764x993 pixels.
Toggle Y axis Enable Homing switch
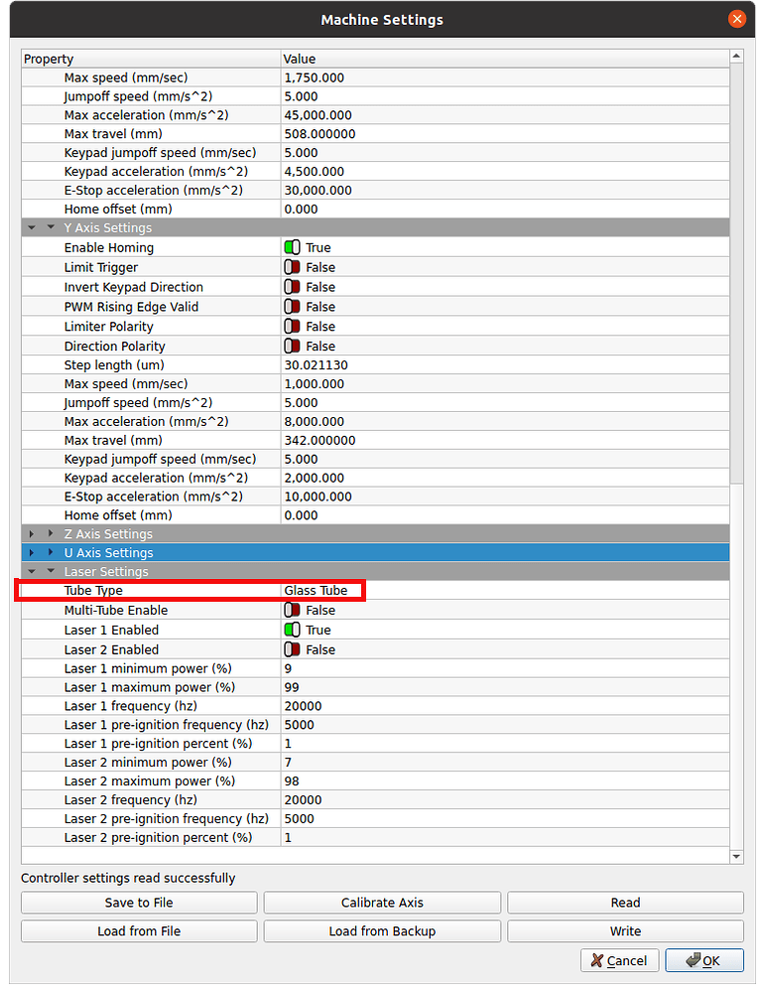292,247
